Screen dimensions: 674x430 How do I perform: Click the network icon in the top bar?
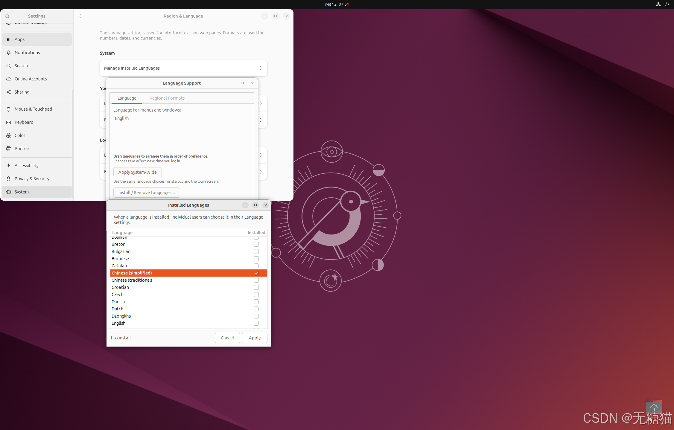pyautogui.click(x=658, y=4)
